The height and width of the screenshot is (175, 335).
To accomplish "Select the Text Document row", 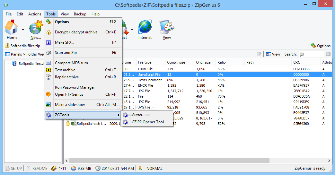I will point(227,80).
